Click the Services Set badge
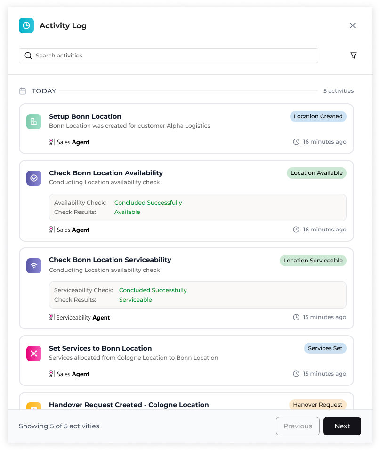This screenshot has height=451, width=380. 325,348
